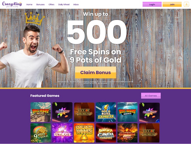Open the Eye of Horus game in the top row
191x144 pixels.
click(x=84, y=112)
